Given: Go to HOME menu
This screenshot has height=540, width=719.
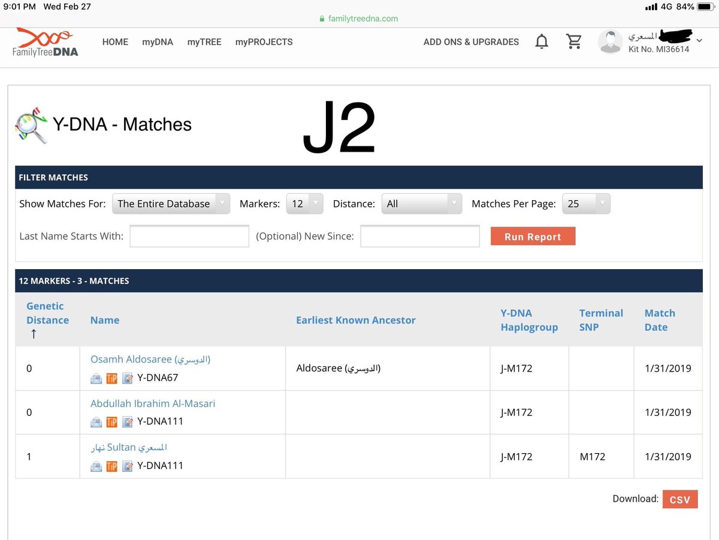Looking at the screenshot, I should coord(115,42).
